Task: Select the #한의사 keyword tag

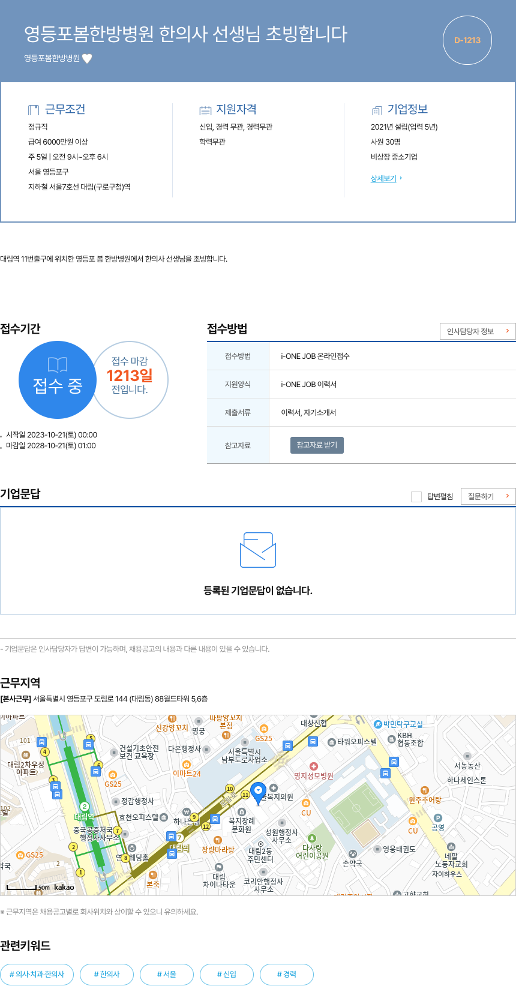Action: (x=107, y=975)
